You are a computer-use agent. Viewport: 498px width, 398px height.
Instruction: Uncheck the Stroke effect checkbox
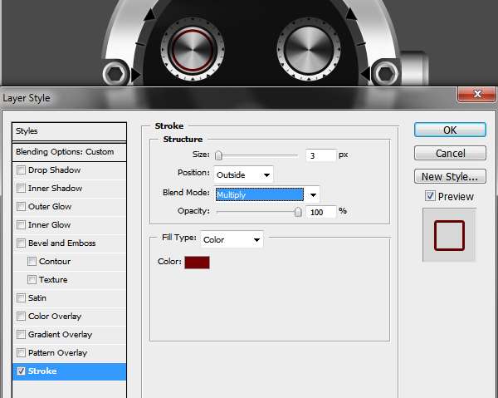point(21,371)
